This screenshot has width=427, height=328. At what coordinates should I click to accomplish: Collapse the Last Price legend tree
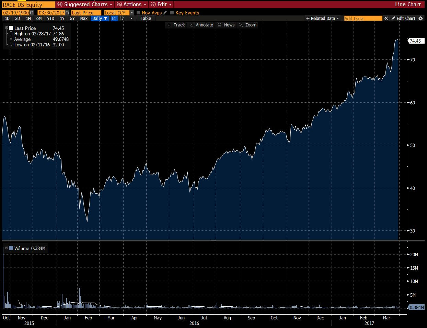(7, 28)
